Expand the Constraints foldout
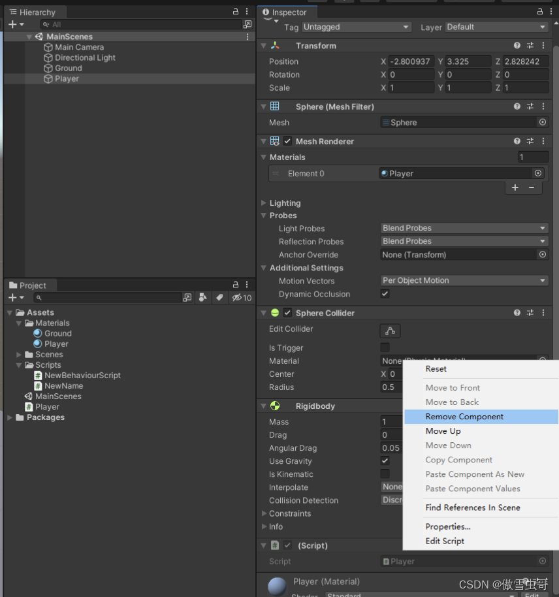The image size is (559, 597). click(x=264, y=513)
